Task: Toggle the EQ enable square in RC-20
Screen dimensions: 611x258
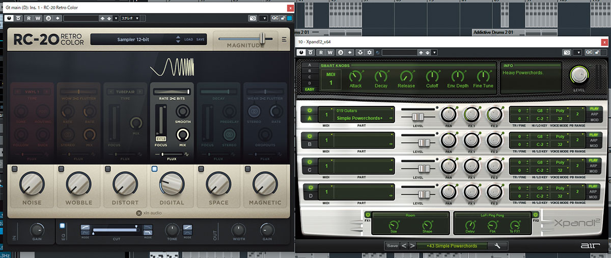Action: coord(62,225)
